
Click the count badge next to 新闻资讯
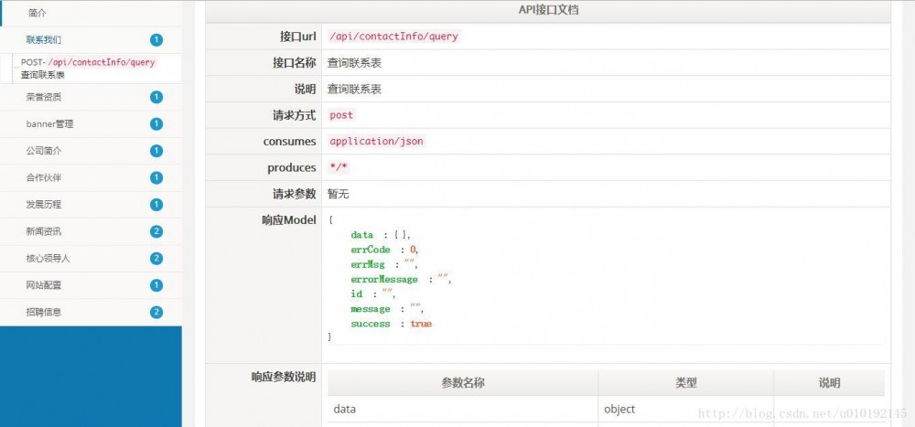(156, 231)
